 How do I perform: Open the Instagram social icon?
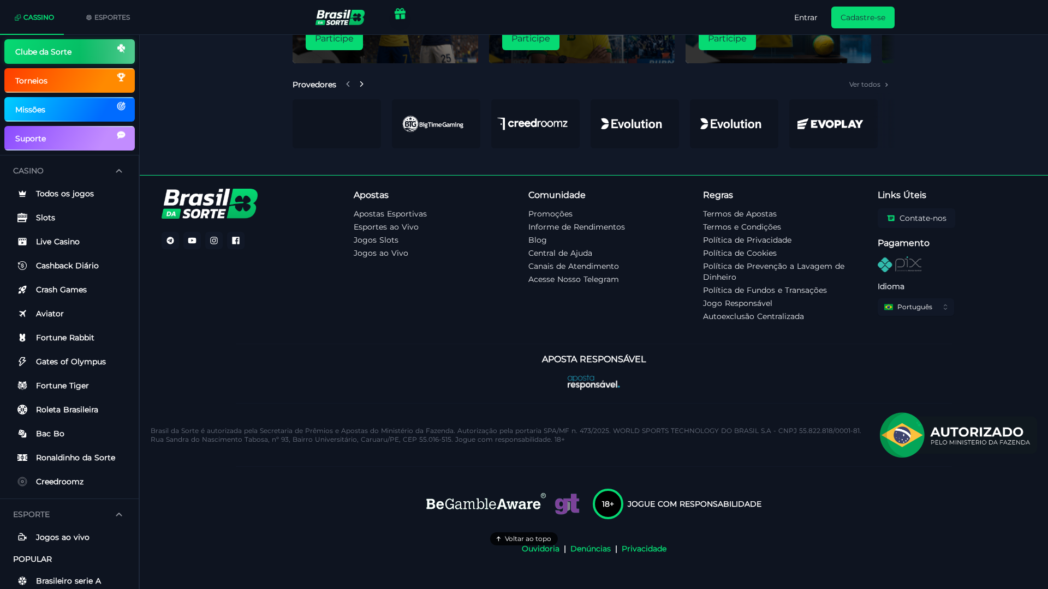point(214,241)
